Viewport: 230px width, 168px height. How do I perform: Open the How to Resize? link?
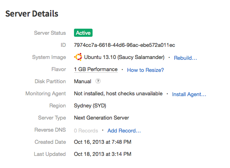pos(146,70)
